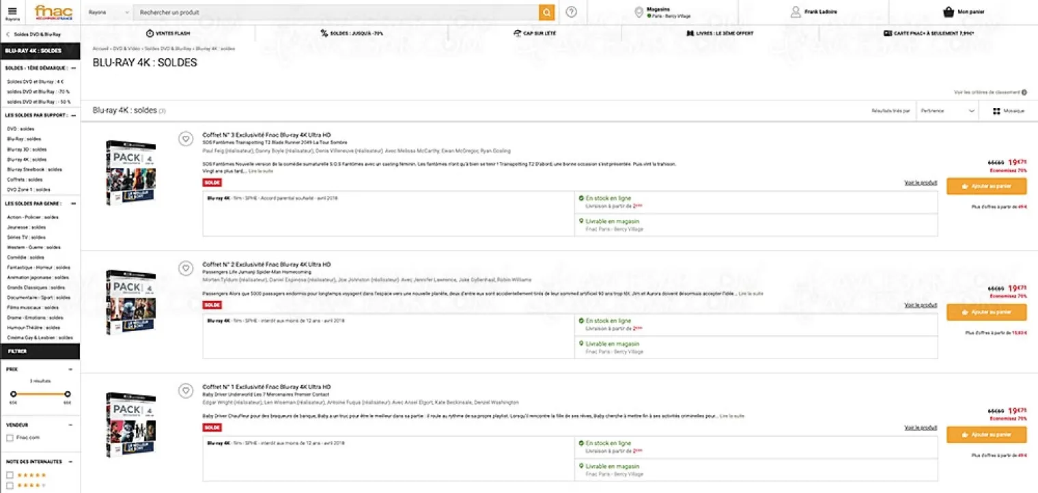Screen dimensions: 1038x493
Task: Follow Voir le produit for Coffret N° 1
Action: click(x=921, y=427)
